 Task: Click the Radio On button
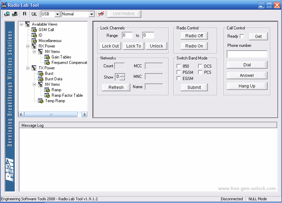click(x=194, y=46)
